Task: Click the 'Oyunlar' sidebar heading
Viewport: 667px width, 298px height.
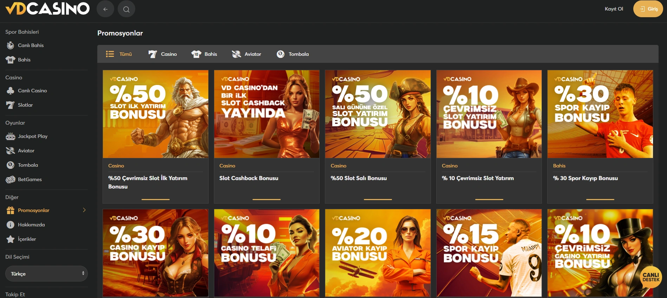Action: pyautogui.click(x=15, y=123)
